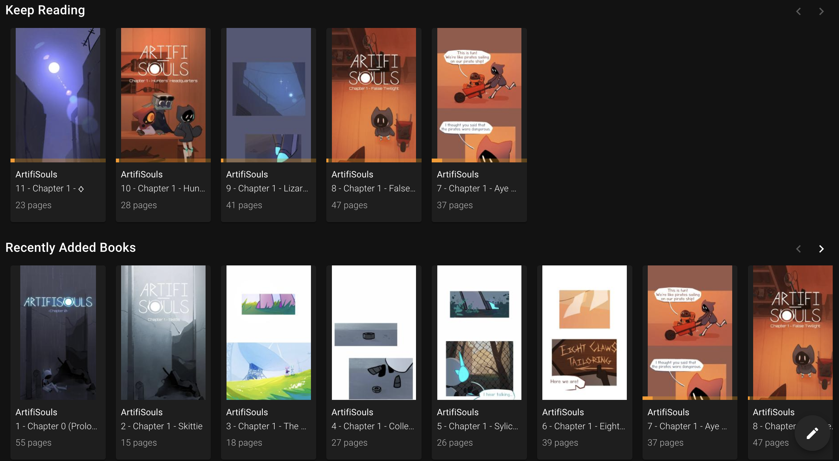839x461 pixels.
Task: Open '3 - Chapter 1 - The' book cover
Action: coord(268,332)
